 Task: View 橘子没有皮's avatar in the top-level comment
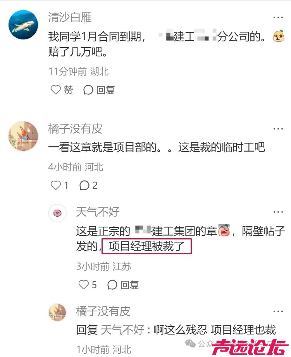point(23,136)
